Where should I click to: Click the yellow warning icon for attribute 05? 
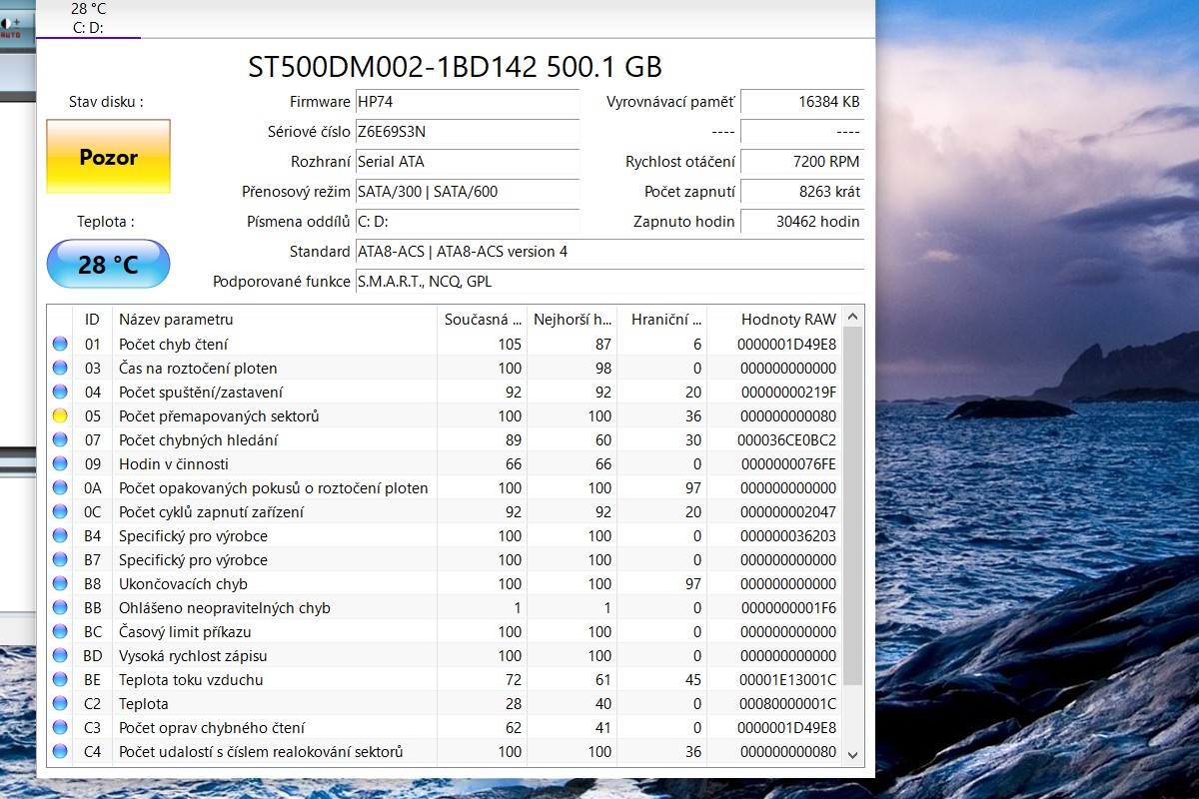[x=60, y=416]
